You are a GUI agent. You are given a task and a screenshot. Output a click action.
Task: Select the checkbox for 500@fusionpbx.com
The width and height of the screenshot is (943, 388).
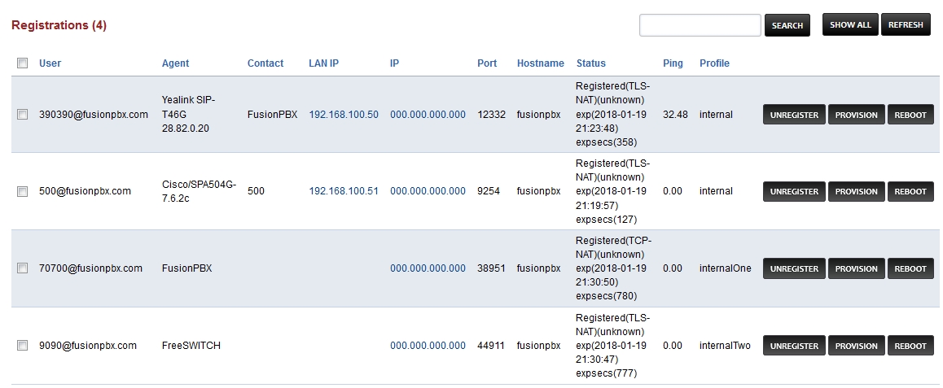pyautogui.click(x=23, y=191)
